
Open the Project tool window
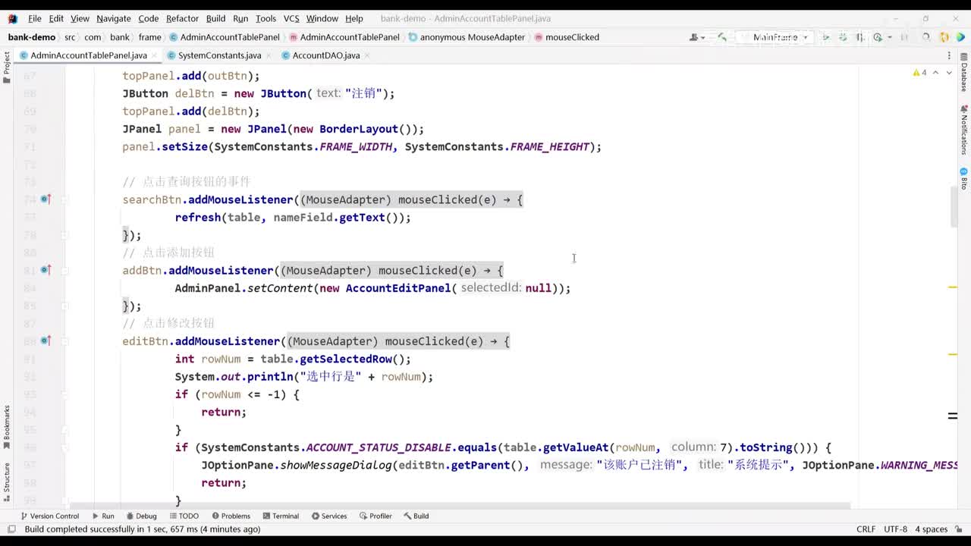pos(7,67)
